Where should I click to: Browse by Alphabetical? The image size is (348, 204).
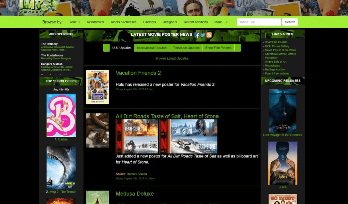95,22
